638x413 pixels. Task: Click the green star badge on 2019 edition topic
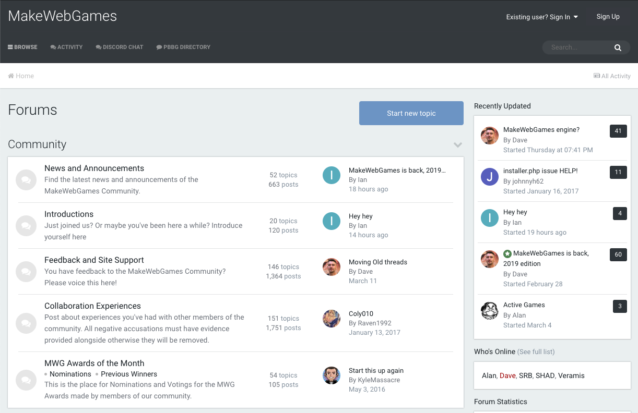pyautogui.click(x=507, y=254)
